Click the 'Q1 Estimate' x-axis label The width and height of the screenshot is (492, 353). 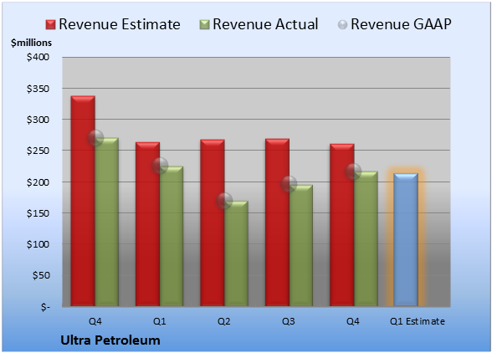tap(418, 321)
